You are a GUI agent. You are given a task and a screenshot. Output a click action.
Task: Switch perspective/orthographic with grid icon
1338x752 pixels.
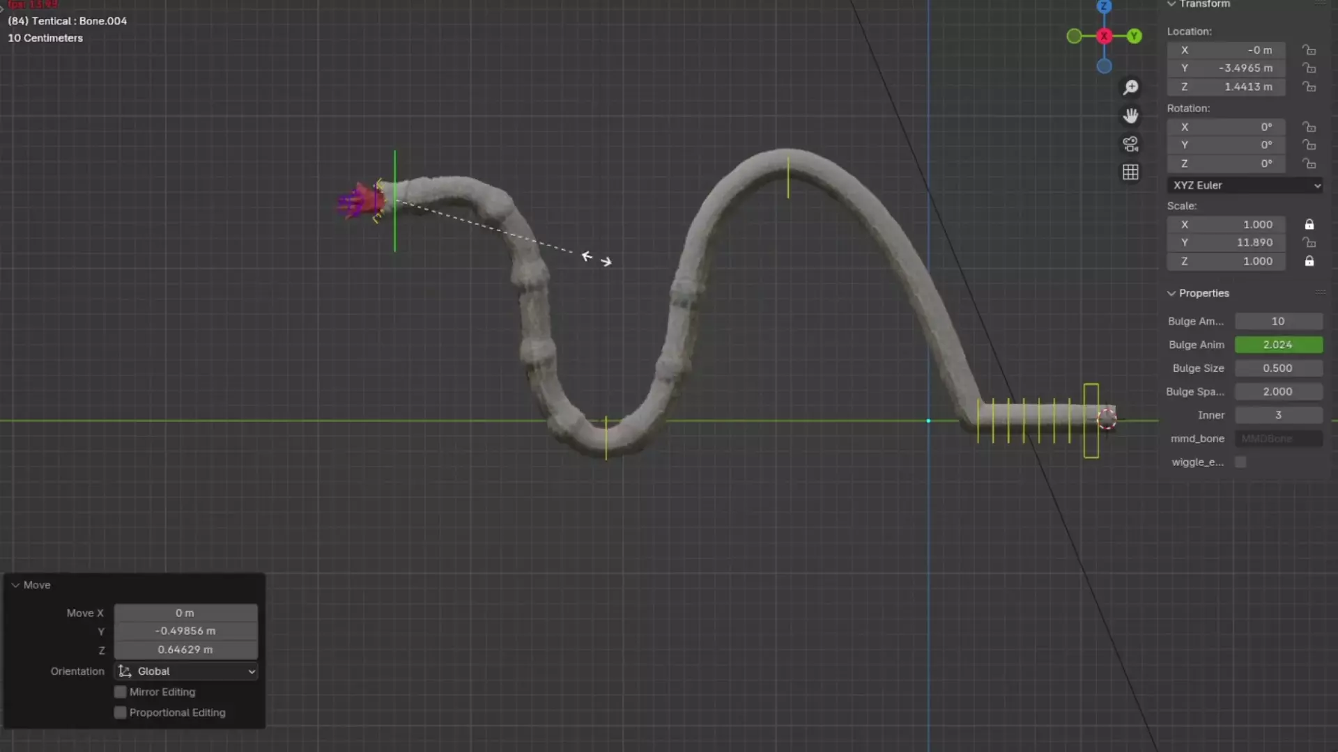1130,172
